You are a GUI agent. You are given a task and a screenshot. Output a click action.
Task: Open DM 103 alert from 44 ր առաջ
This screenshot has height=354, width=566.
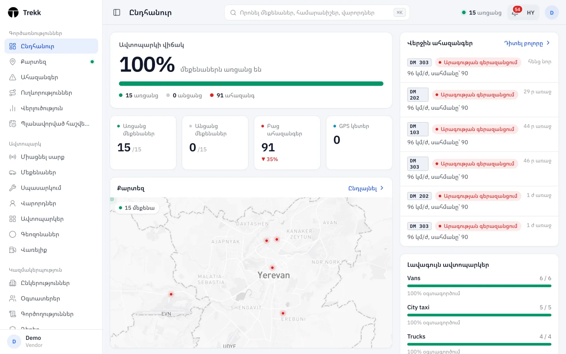479,134
